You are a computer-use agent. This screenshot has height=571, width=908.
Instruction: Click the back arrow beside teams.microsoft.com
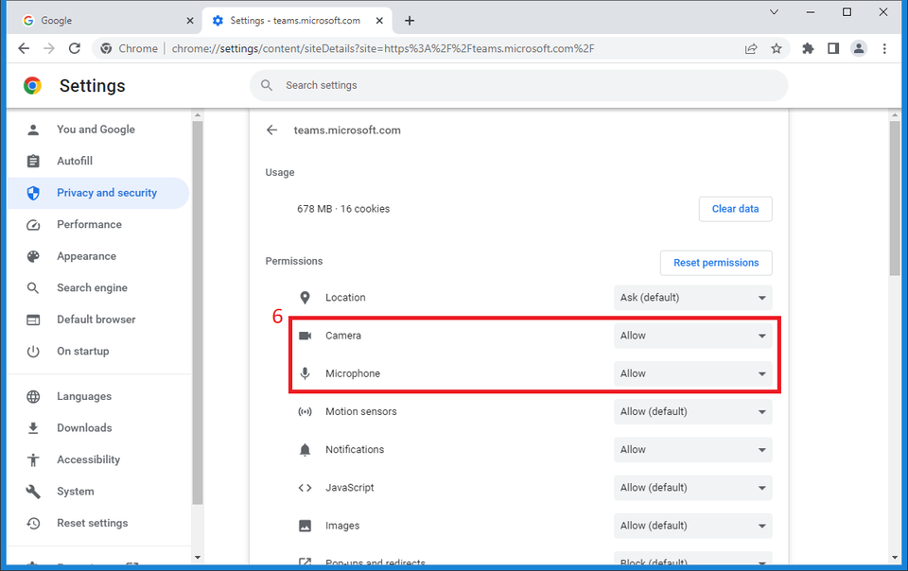272,130
